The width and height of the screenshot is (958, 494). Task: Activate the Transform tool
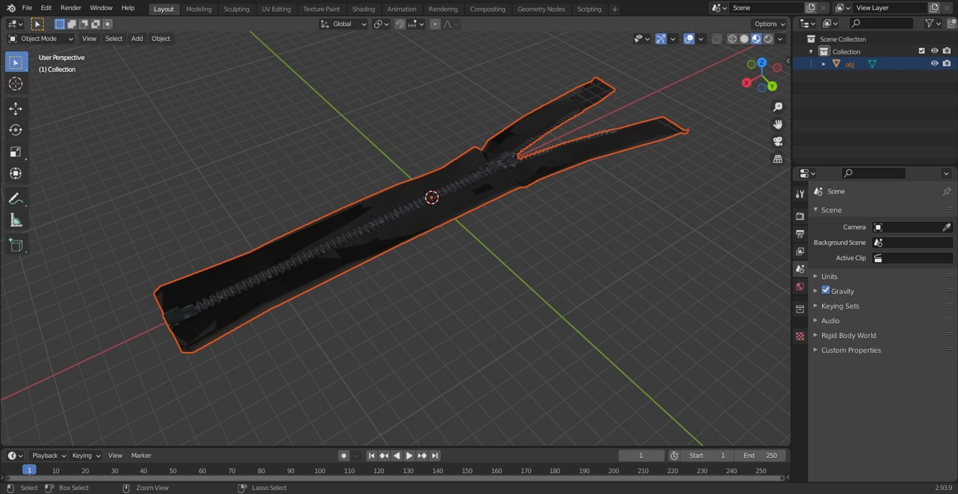[16, 173]
